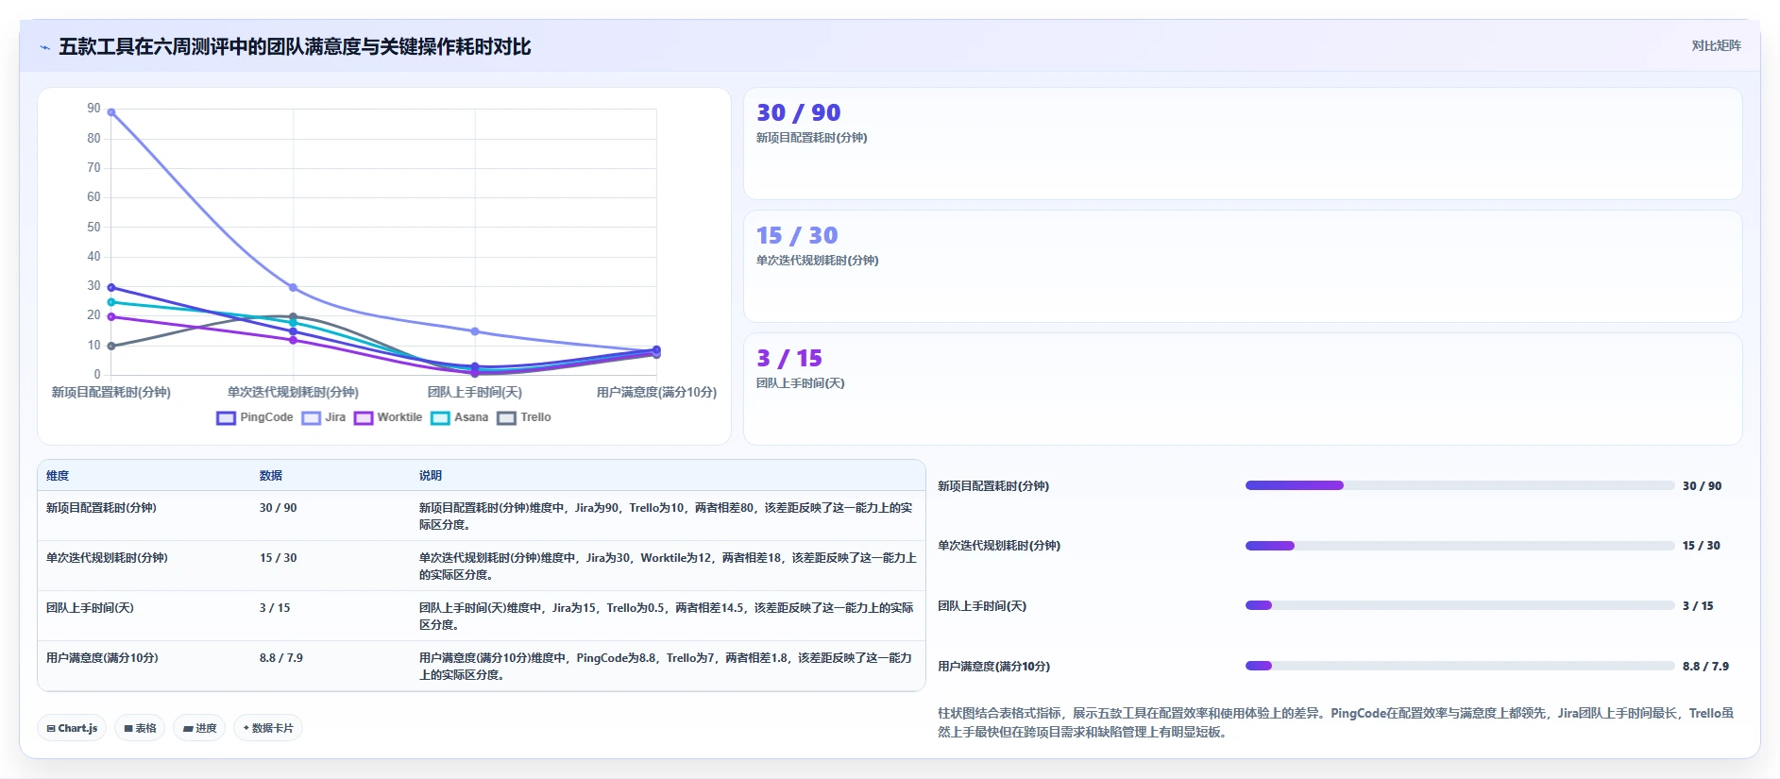Click the x-axis label 团队上手时间(天)
Image resolution: width=1780 pixels, height=779 pixels.
[475, 392]
